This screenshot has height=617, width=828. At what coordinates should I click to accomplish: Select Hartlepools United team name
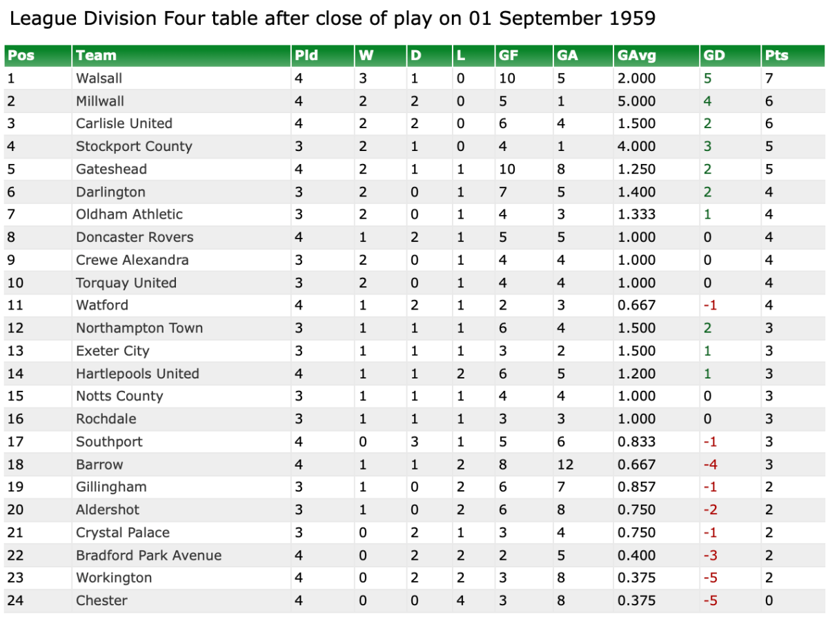pos(137,374)
